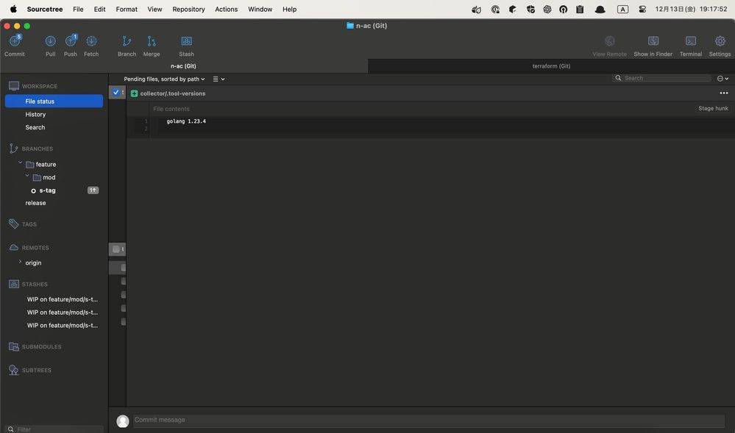Click the date and time in menu bar
Viewport: 735px width, 433px height.
click(692, 9)
